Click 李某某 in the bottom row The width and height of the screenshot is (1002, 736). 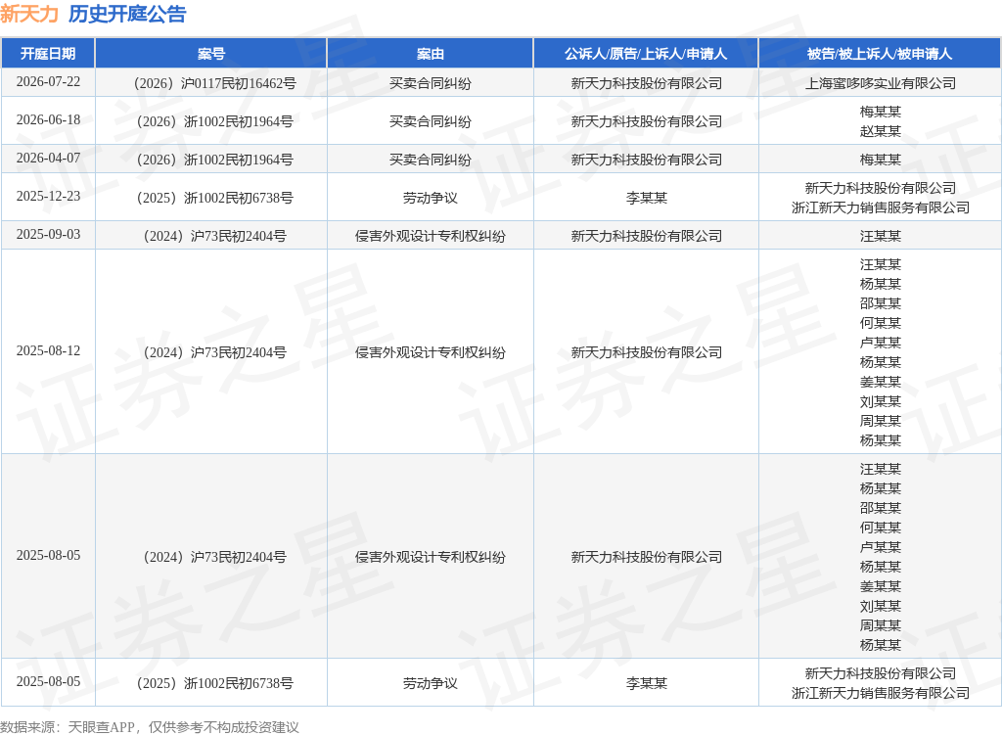pos(646,683)
